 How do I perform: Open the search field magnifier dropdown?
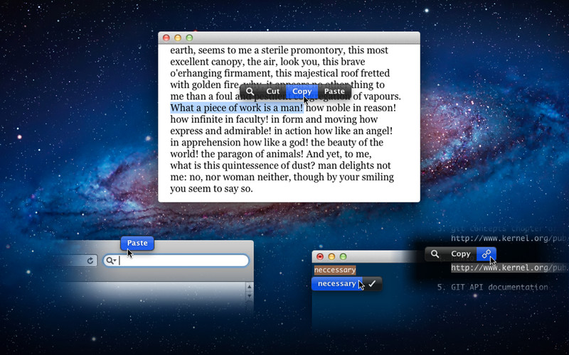[111, 261]
